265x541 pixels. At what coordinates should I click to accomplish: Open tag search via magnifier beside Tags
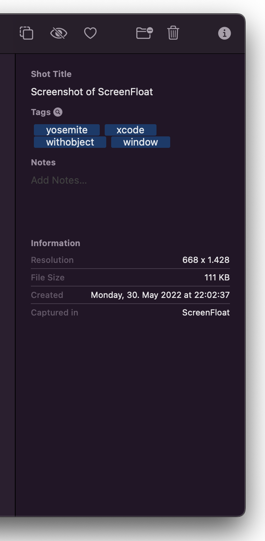(58, 112)
